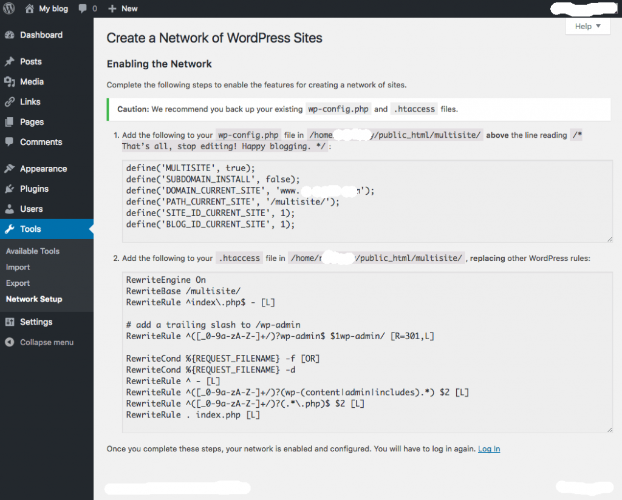Click the '# add a trailing slash' comment line
Screen dimensions: 622x500
pyautogui.click(x=213, y=325)
